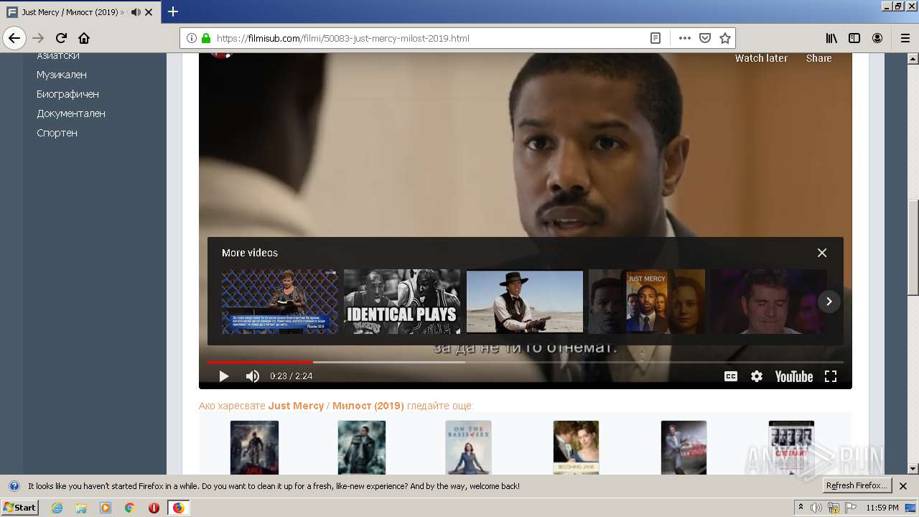Open the Firefox hamburger menu
This screenshot has height=517, width=919.
coord(905,38)
